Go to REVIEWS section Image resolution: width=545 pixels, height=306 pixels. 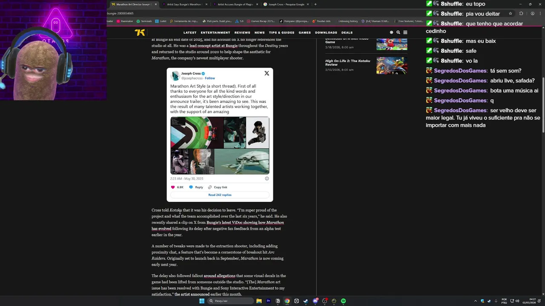click(x=242, y=33)
